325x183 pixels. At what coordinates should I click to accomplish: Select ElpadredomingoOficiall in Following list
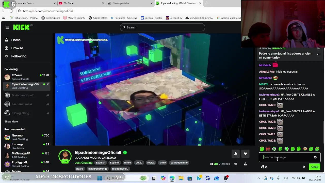[27, 86]
